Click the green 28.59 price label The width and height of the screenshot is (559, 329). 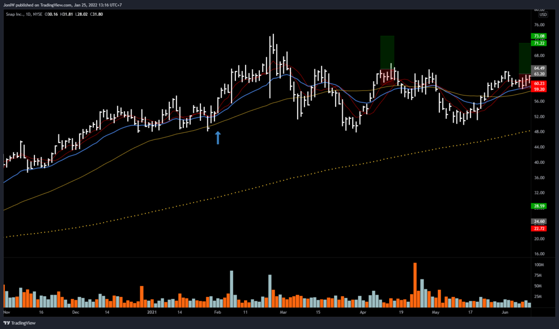pos(538,206)
